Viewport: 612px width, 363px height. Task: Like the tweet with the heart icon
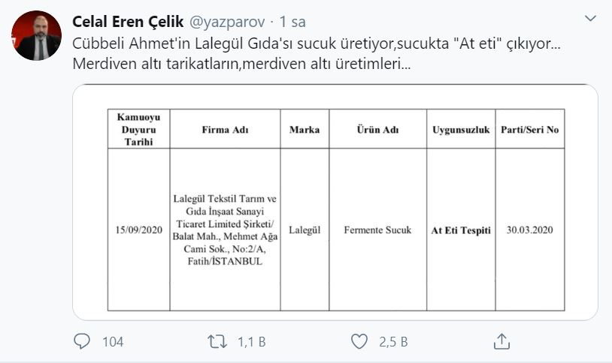[x=360, y=342]
